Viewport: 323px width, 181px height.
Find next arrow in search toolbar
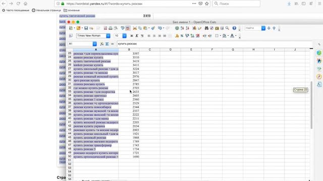click(x=269, y=28)
